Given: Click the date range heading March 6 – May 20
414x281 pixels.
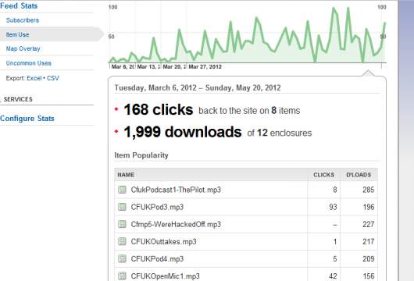Looking at the screenshot, I should (198, 87).
